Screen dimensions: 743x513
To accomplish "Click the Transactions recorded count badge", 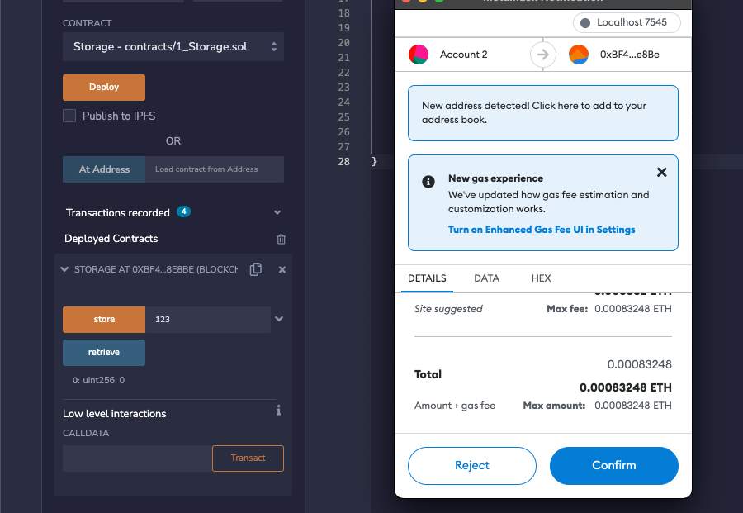I will [183, 211].
